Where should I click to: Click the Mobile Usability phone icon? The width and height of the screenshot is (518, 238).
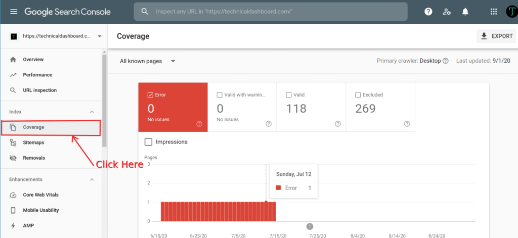13,210
